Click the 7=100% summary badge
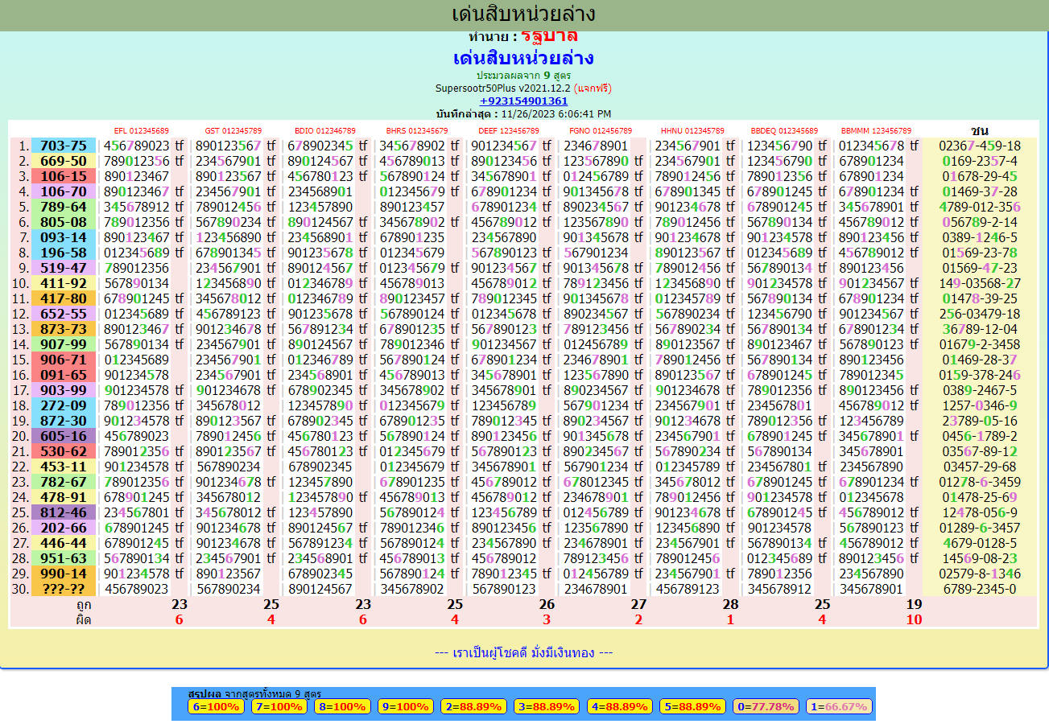1049x728 pixels. coord(279,707)
